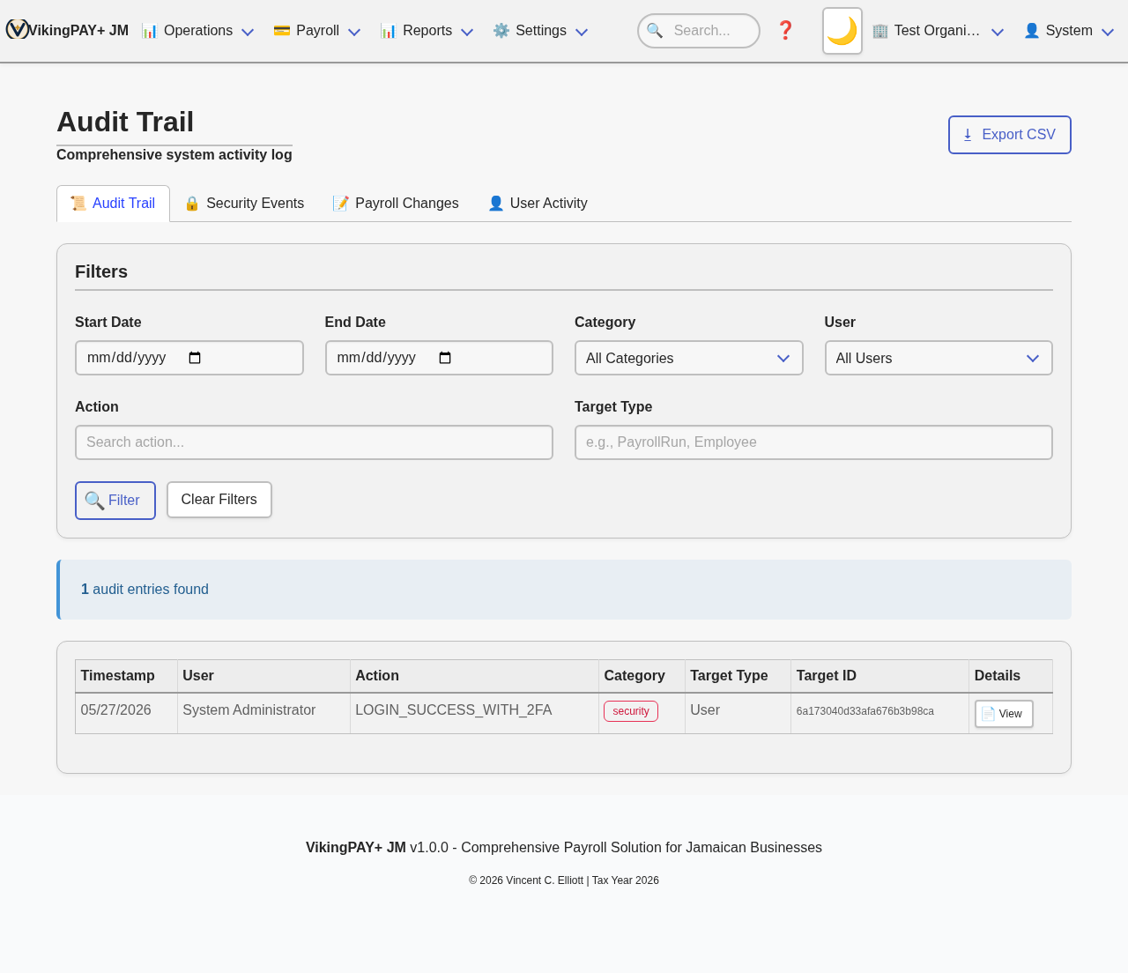The image size is (1128, 973).
Task: Click the End Date calendar picker icon
Action: 445,358
